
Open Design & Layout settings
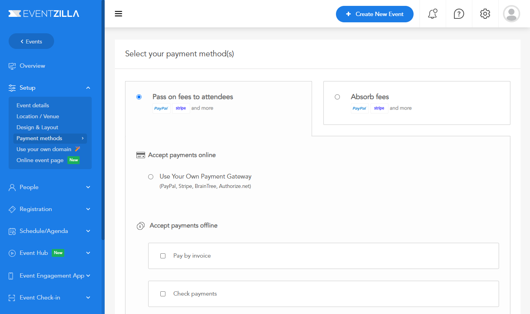click(37, 127)
